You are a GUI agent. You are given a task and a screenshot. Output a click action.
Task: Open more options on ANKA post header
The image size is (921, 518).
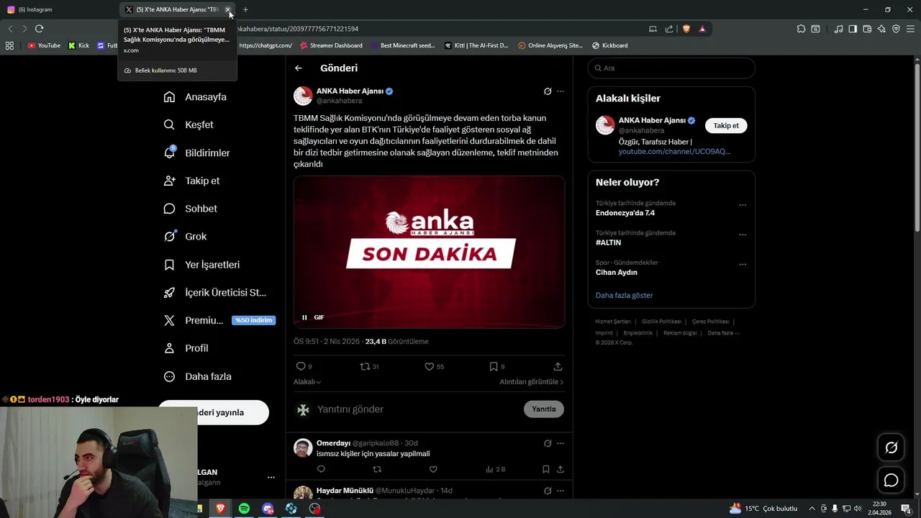(561, 91)
